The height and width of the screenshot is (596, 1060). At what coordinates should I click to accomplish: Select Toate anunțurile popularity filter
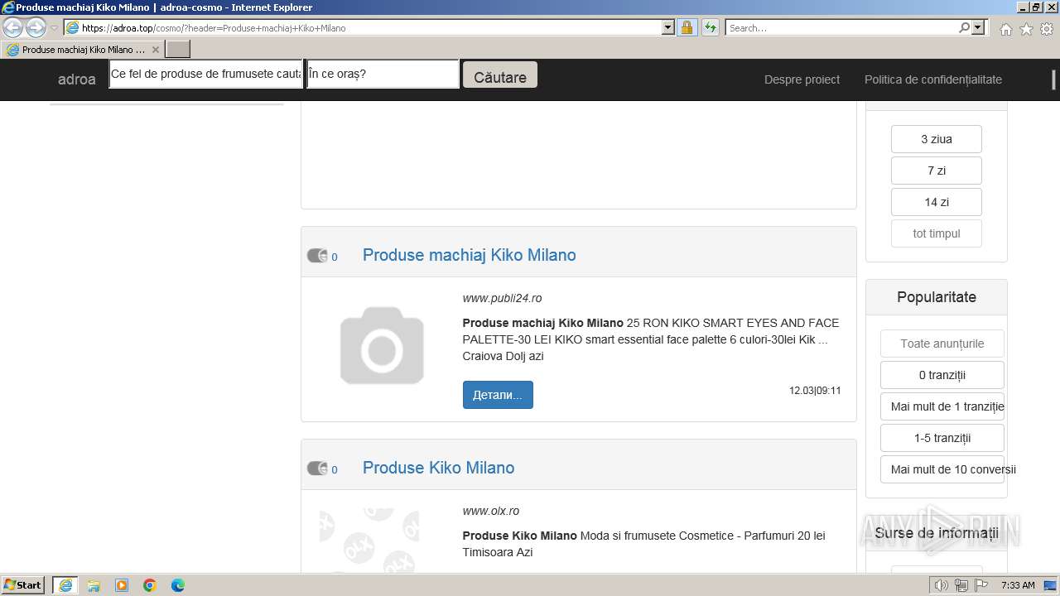pyautogui.click(x=942, y=344)
